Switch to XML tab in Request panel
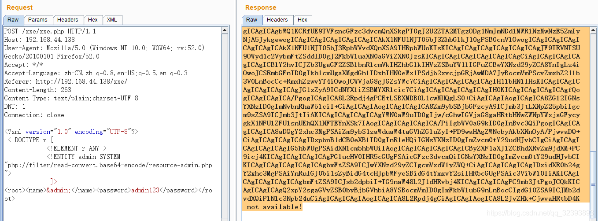The width and height of the screenshot is (598, 221). pyautogui.click(x=112, y=20)
